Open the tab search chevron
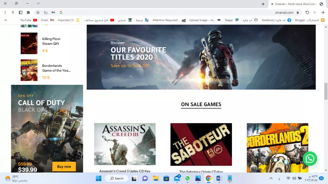The width and height of the screenshot is (328, 184). pos(38,4)
